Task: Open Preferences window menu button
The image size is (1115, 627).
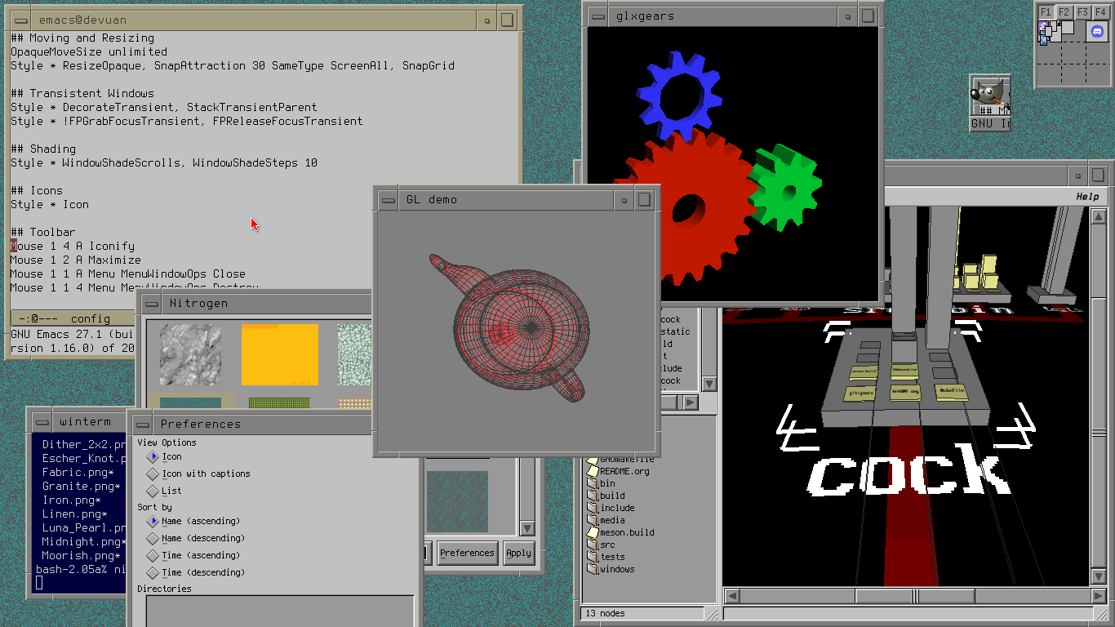Action: point(143,424)
